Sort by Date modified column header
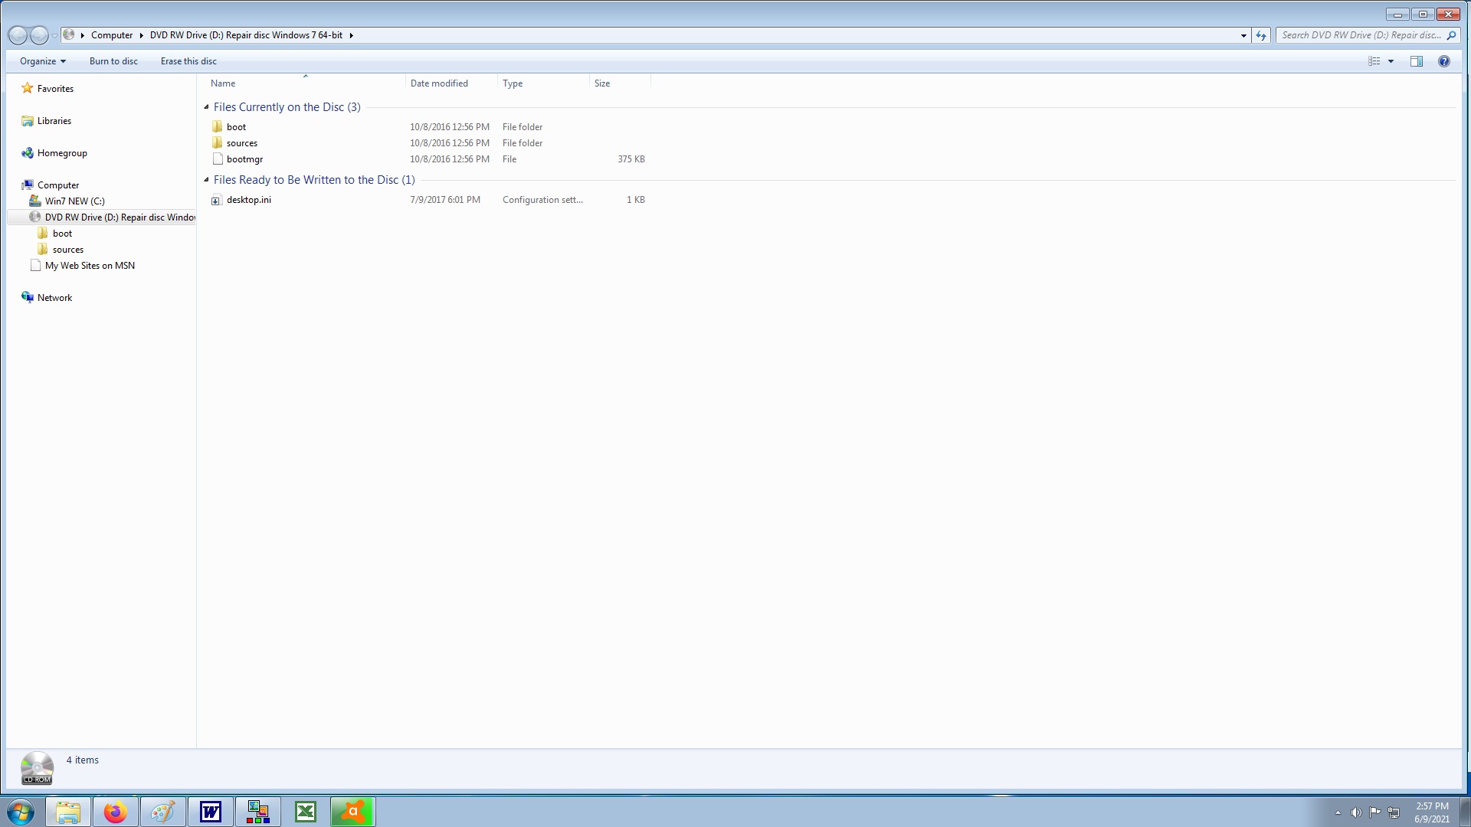This screenshot has height=827, width=1471. [439, 83]
